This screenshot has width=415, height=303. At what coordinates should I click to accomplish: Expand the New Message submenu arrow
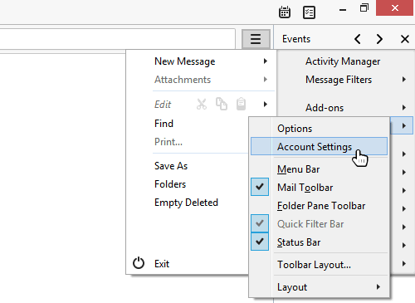266,61
